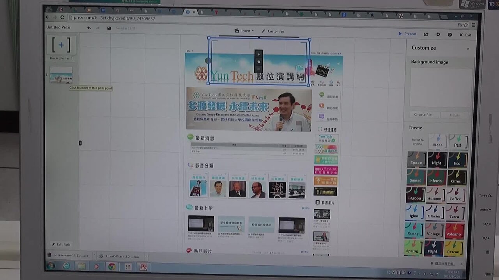Click Choose file for background image
This screenshot has height=280, width=499.
(x=423, y=115)
